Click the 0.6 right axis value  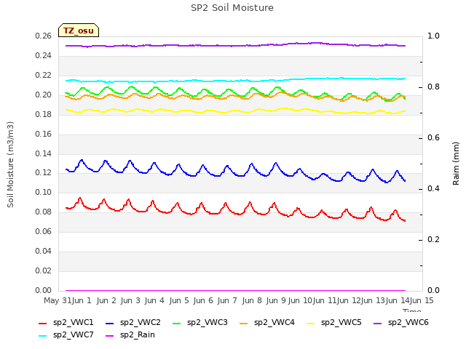tap(434, 138)
